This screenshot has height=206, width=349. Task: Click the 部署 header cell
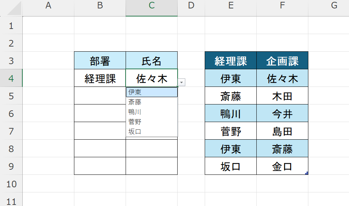coord(100,60)
